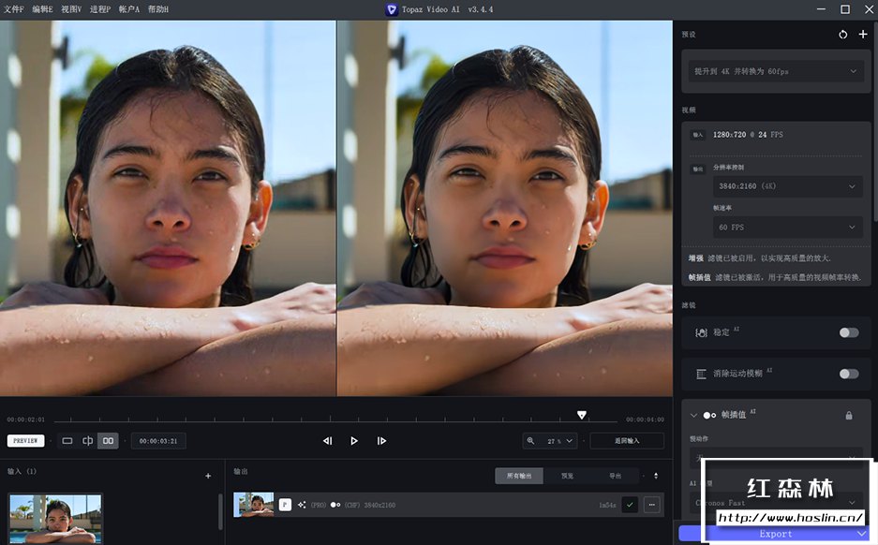Open the output row more options

(x=652, y=505)
